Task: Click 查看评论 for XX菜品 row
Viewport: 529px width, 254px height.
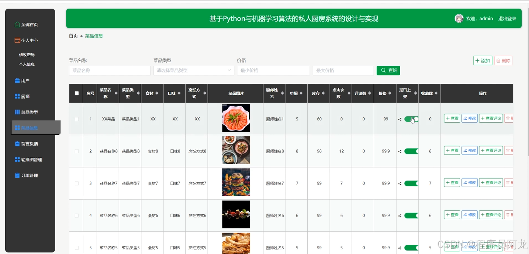Action: (x=491, y=119)
